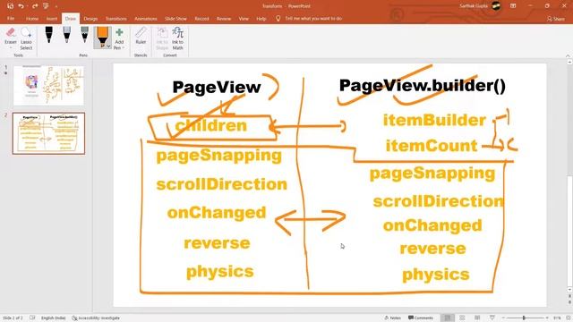Click the Share button
This screenshot has height=322, width=573.
point(556,19)
